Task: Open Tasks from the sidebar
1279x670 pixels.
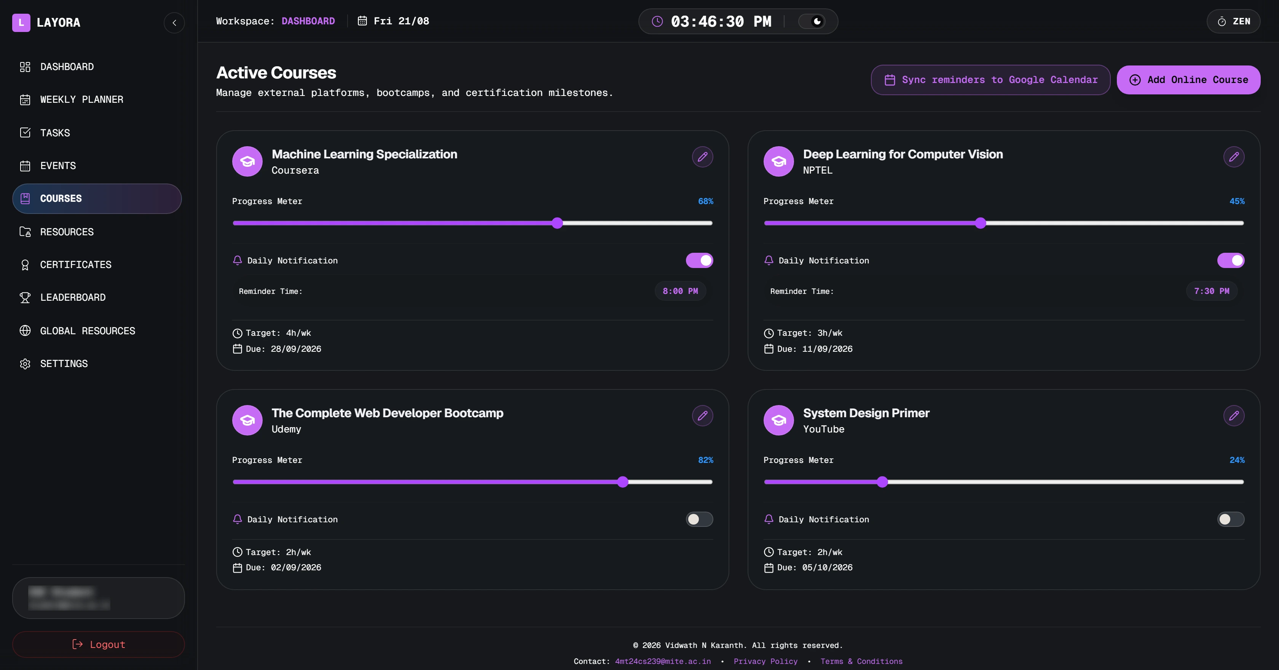Action: pos(97,132)
